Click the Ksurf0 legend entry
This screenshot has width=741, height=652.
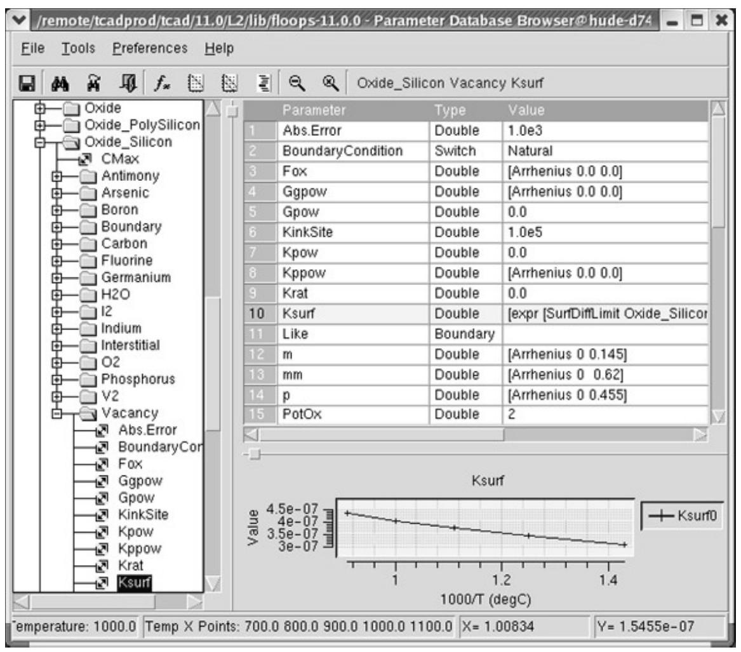click(683, 516)
